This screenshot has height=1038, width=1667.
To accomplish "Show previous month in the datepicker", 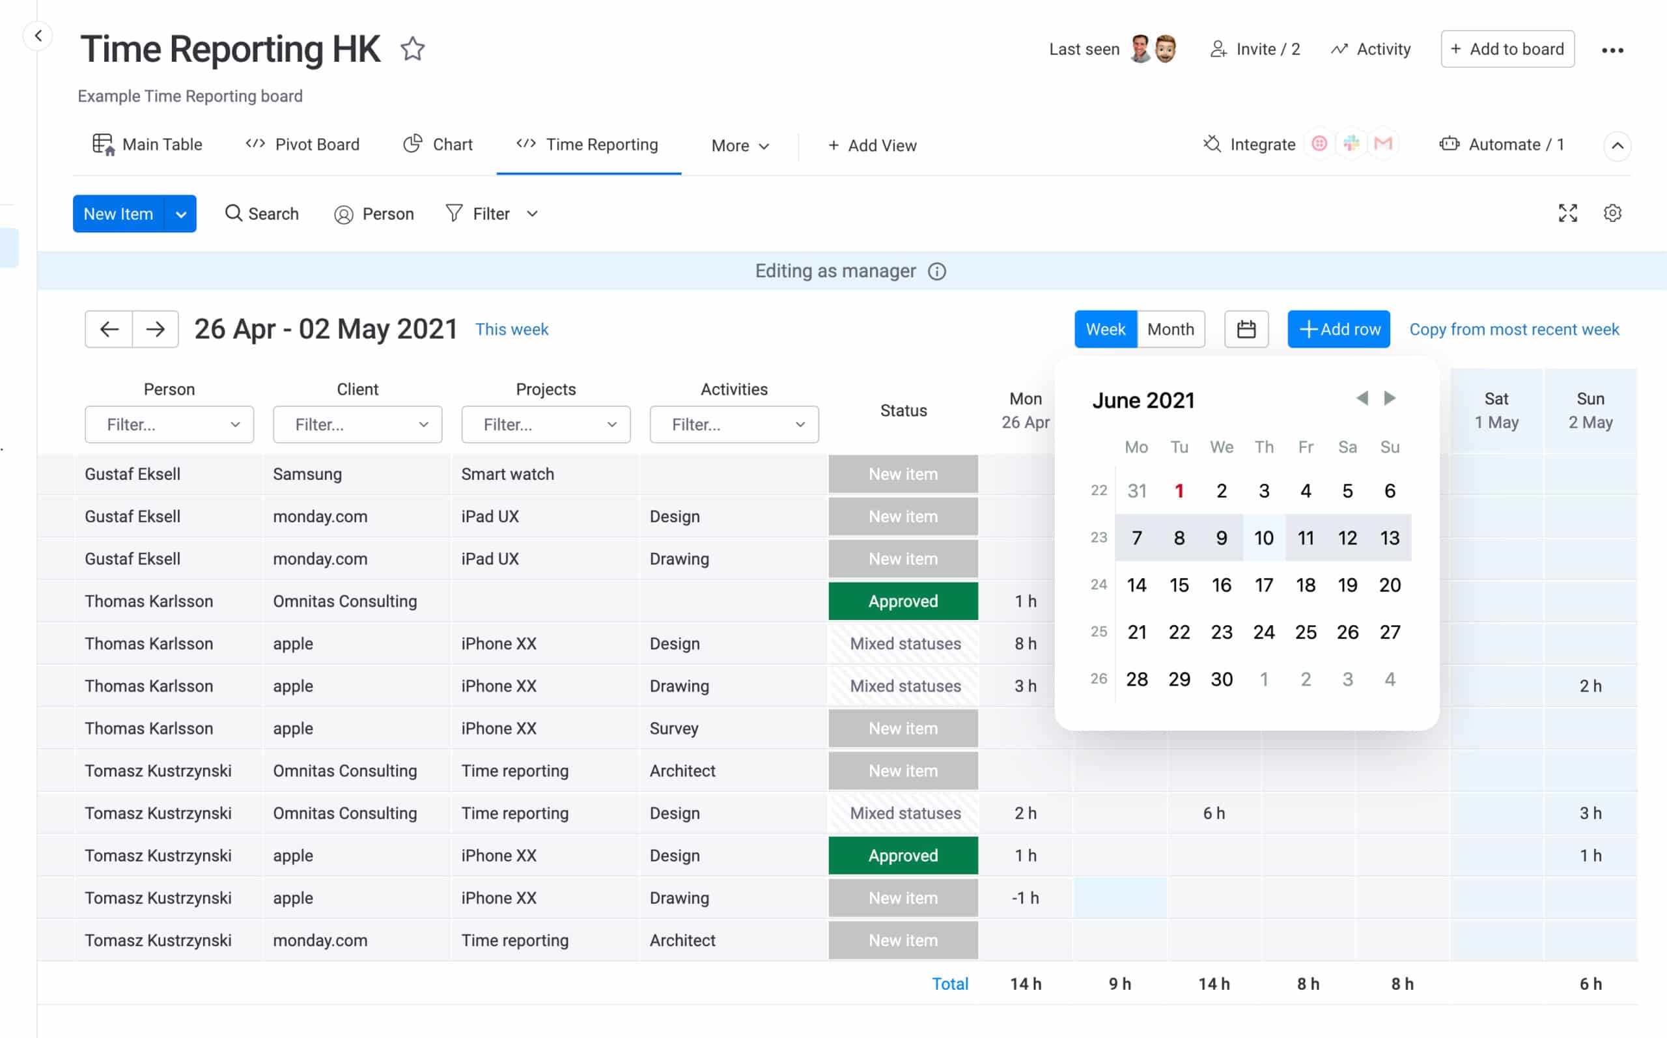I will [1362, 398].
